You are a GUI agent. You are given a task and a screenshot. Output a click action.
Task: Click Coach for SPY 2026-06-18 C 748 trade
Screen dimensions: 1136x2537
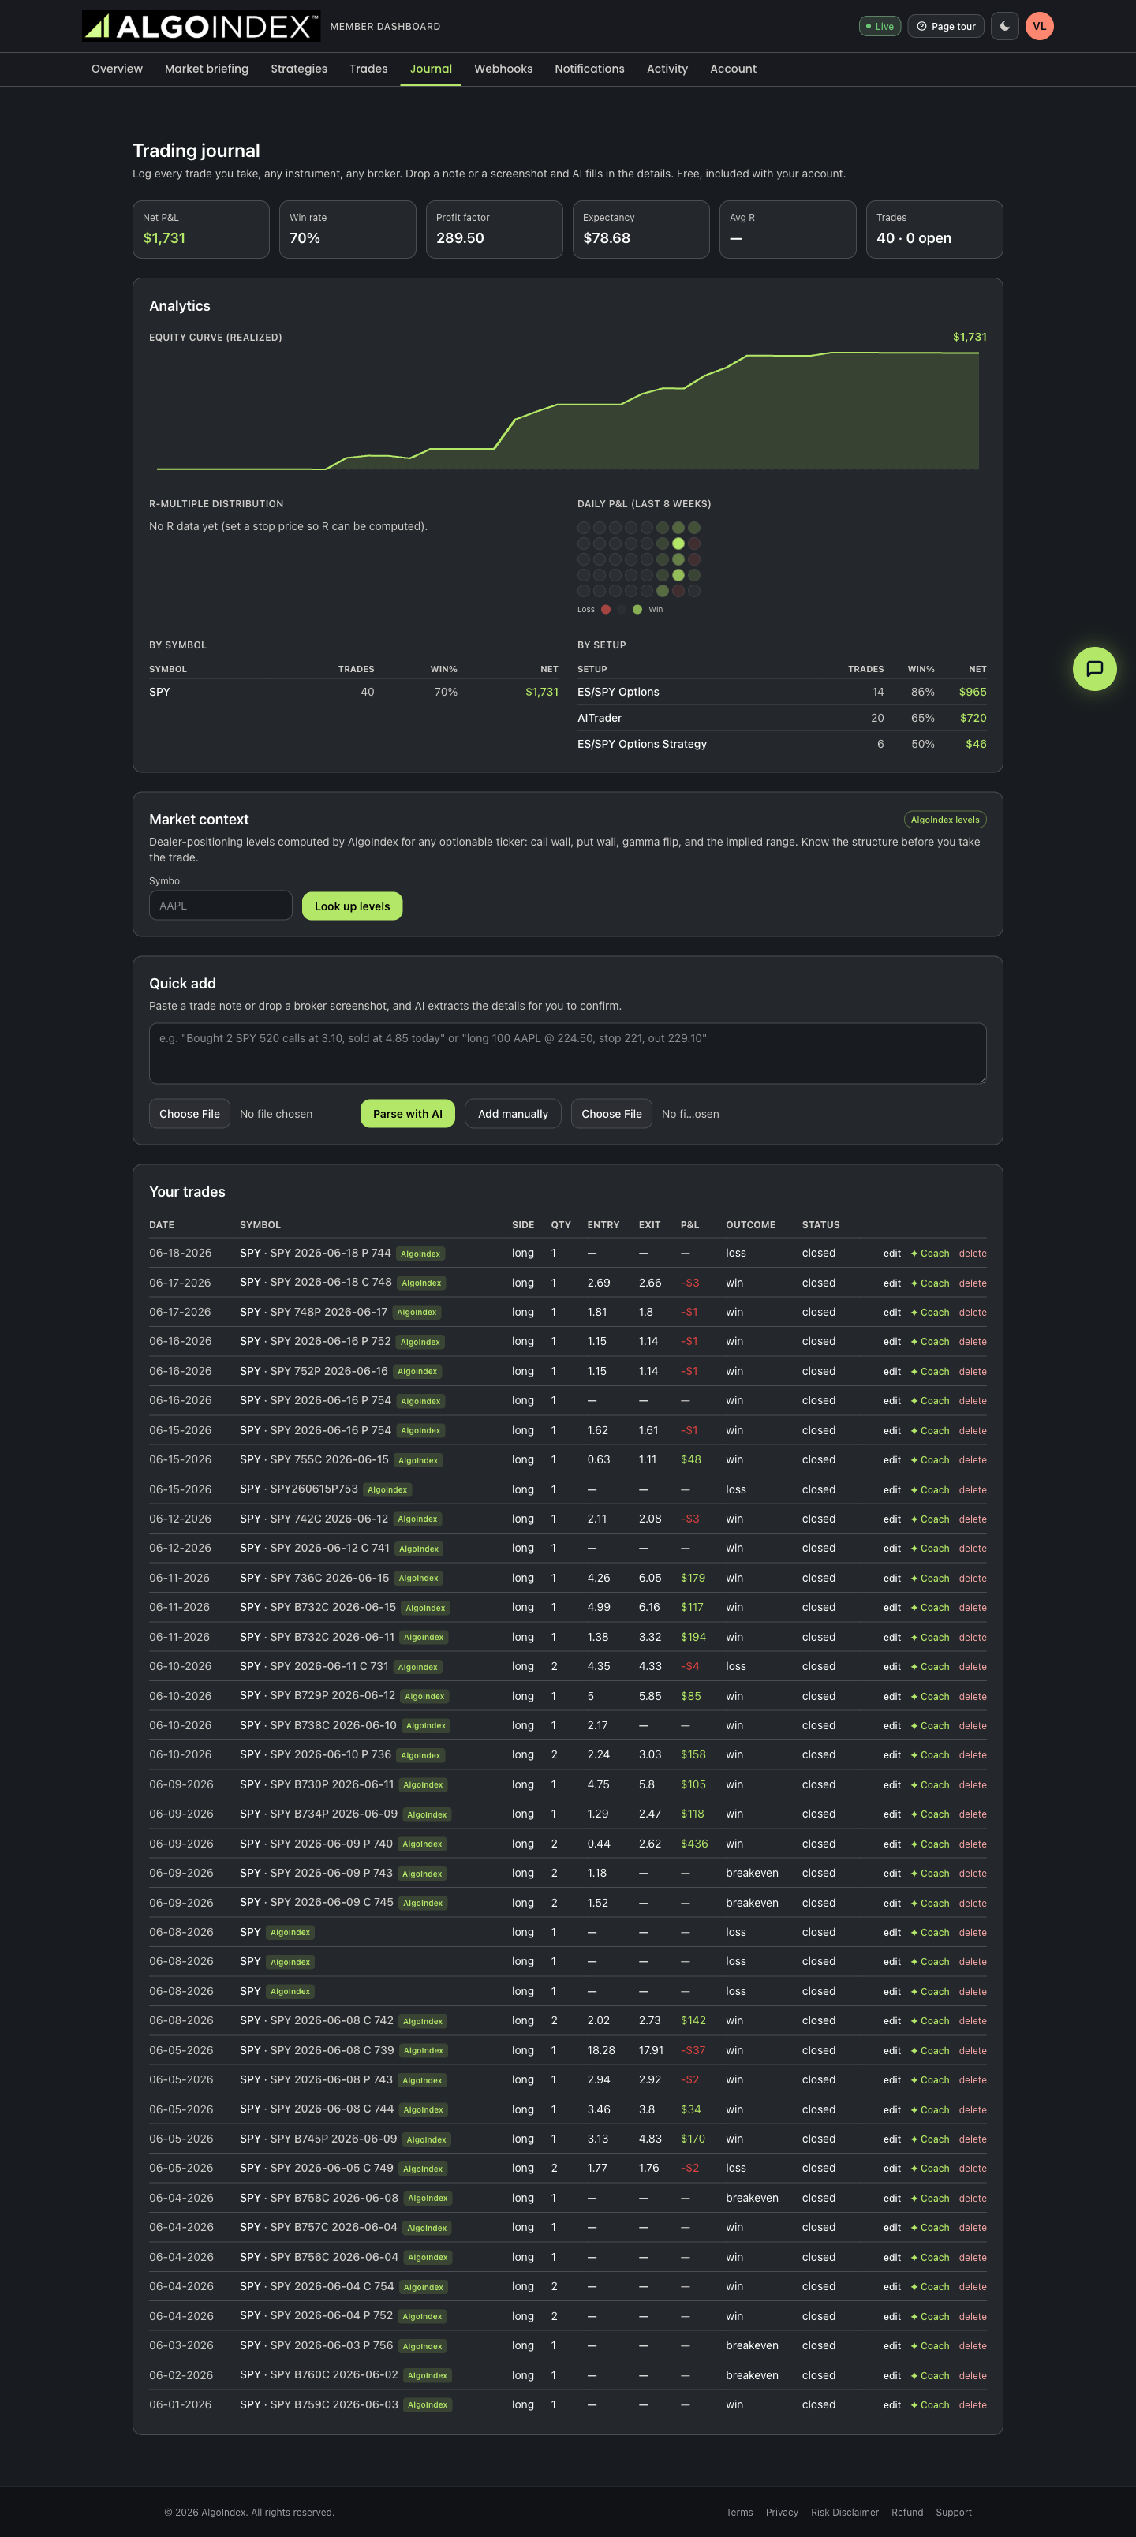[930, 1283]
